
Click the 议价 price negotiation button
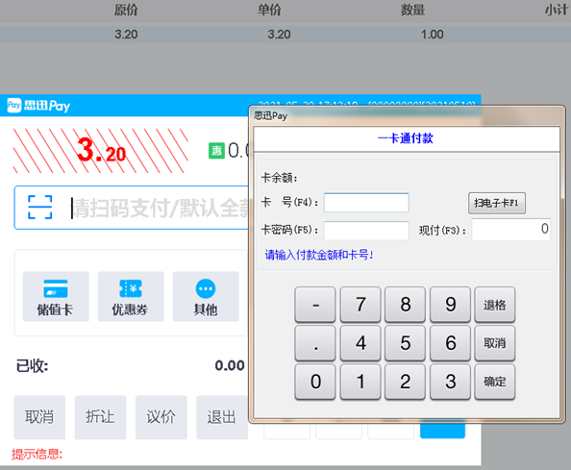point(161,417)
